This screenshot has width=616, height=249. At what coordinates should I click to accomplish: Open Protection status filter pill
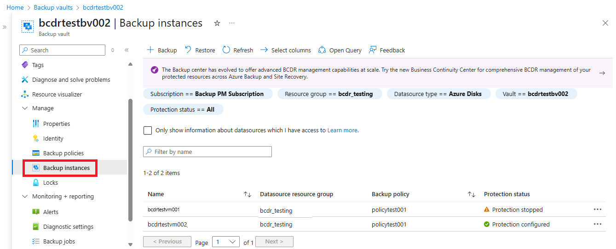[x=183, y=109]
